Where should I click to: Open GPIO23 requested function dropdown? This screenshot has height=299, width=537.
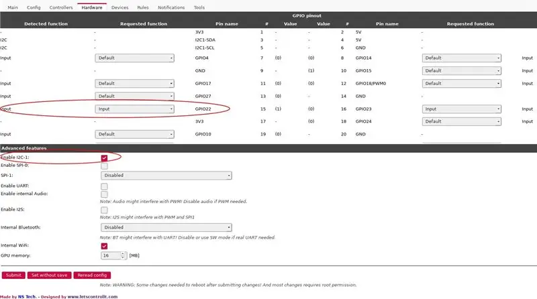(461, 109)
